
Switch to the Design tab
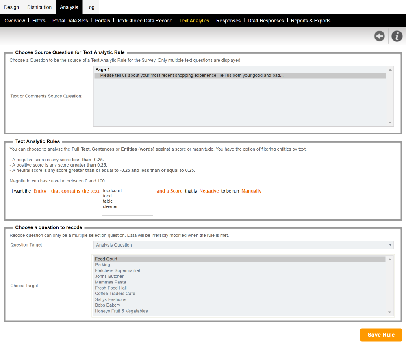11,7
